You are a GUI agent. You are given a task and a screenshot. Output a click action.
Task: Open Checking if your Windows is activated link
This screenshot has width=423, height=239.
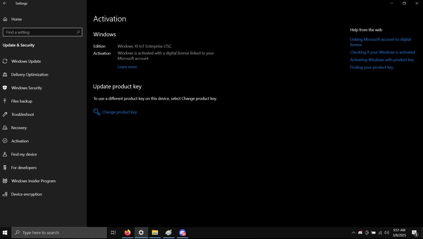pos(382,52)
